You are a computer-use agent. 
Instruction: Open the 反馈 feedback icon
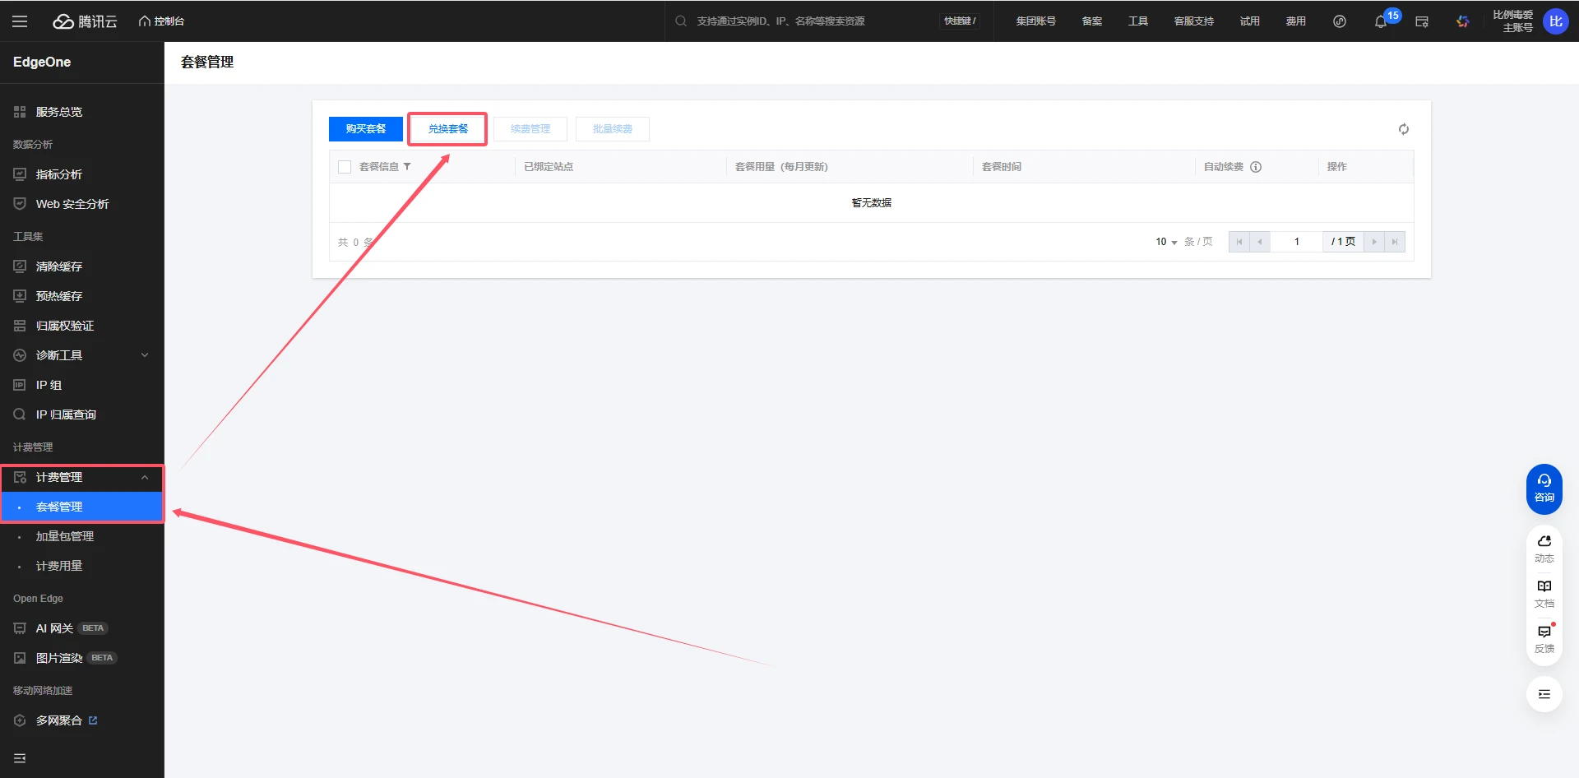(1544, 638)
